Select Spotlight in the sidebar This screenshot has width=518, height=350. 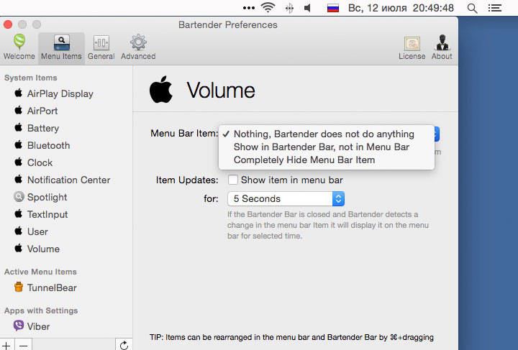[x=40, y=197]
